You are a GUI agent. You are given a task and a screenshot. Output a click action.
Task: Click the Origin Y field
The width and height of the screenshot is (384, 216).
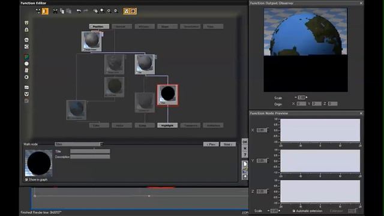pyautogui.click(x=316, y=104)
